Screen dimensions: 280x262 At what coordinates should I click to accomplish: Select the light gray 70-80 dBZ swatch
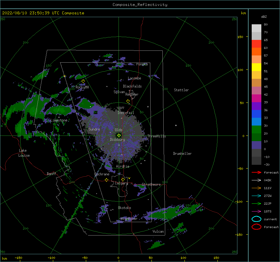coord(256,28)
